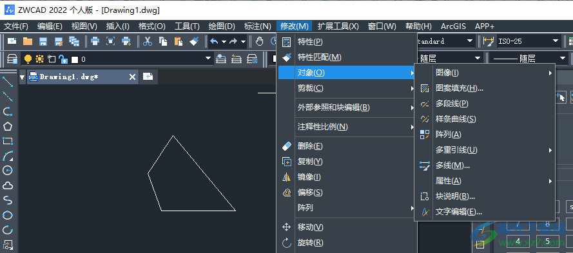Click the Match Properties brush toolbar icon
The width and height of the screenshot is (573, 253).
click(194, 41)
